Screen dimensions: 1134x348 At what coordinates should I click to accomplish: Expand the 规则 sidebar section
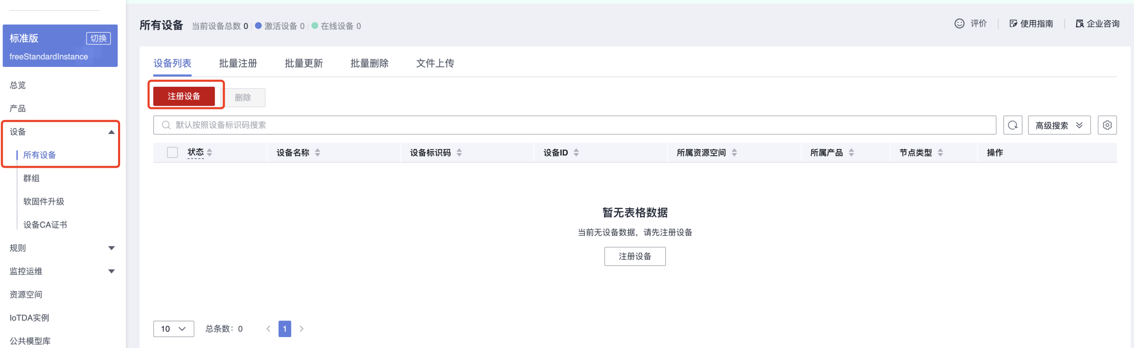[x=111, y=248]
